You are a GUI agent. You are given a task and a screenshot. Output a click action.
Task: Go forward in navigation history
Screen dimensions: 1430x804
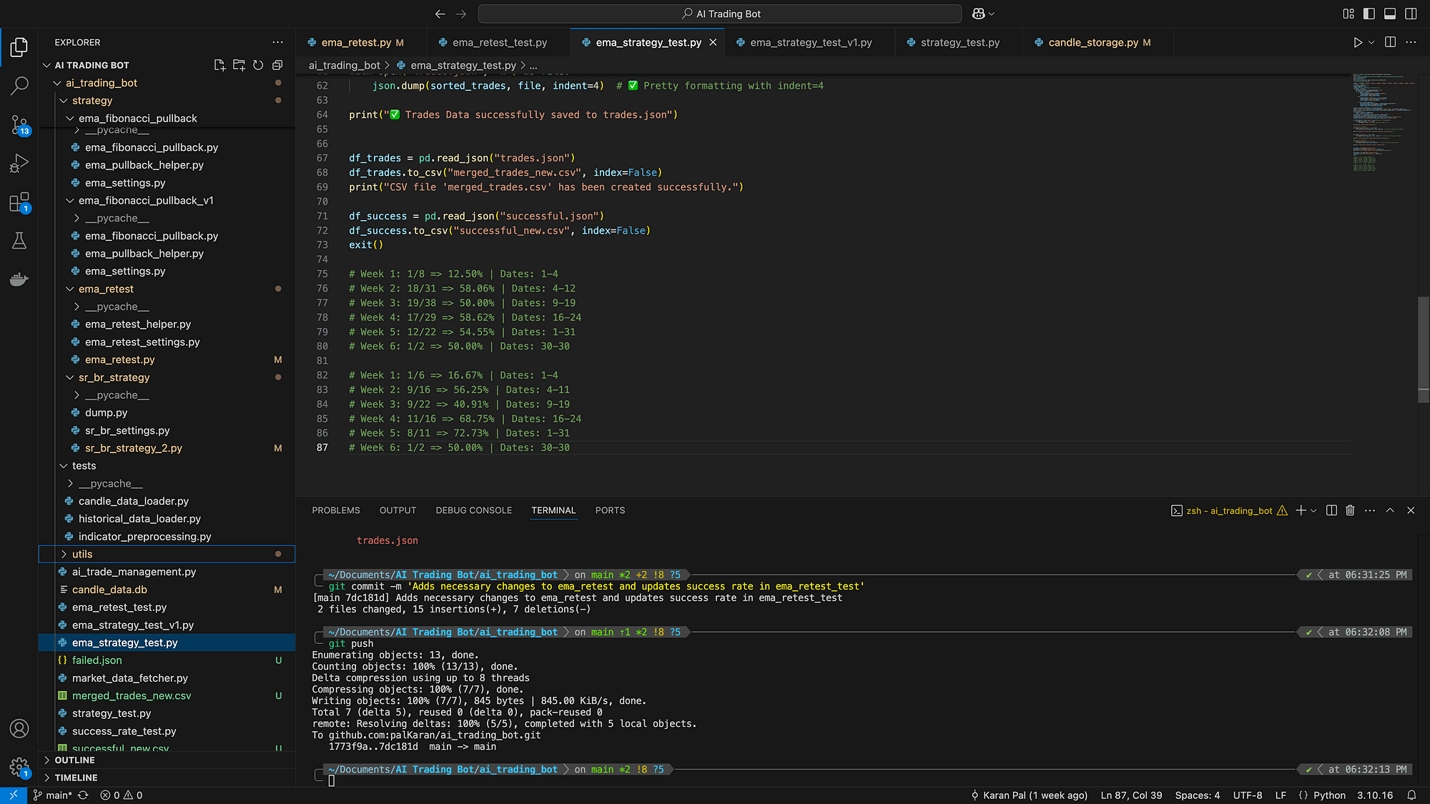pyautogui.click(x=461, y=14)
